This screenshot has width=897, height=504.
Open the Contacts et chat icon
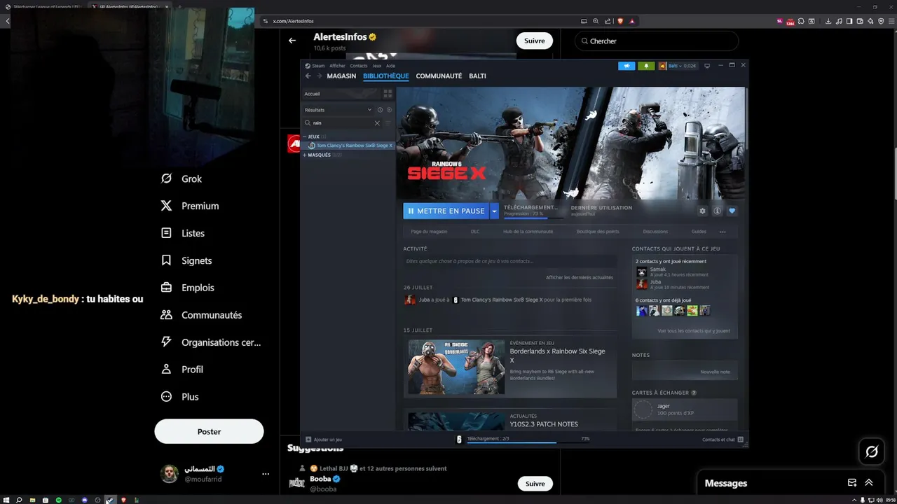pyautogui.click(x=741, y=440)
